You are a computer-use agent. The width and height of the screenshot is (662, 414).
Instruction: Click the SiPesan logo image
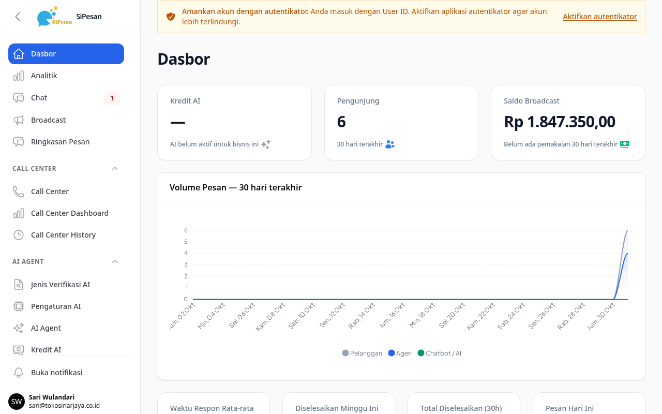[x=54, y=17]
